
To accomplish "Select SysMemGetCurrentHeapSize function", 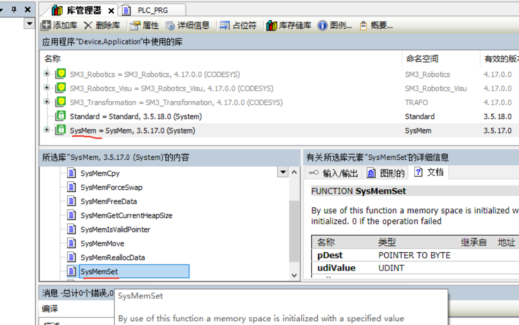I will pyautogui.click(x=126, y=215).
